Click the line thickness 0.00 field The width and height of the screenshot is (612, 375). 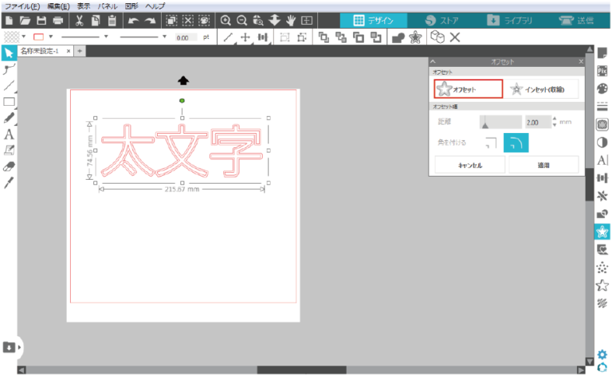click(186, 37)
